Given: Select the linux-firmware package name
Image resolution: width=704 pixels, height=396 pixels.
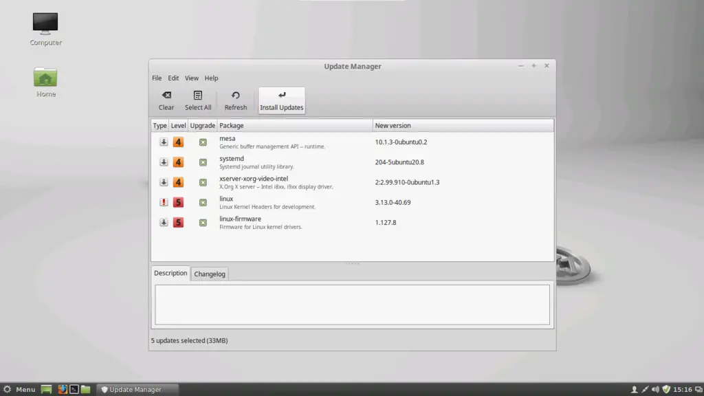Looking at the screenshot, I should [x=240, y=219].
